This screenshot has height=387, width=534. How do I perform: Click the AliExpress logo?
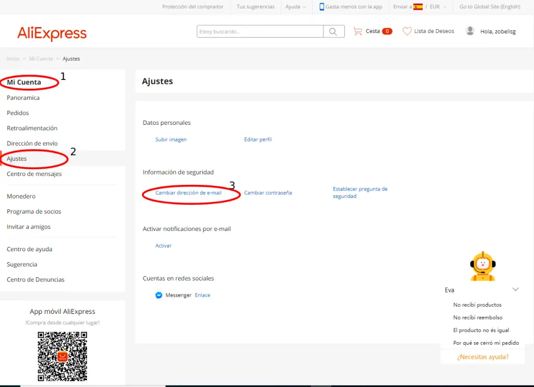pos(52,33)
